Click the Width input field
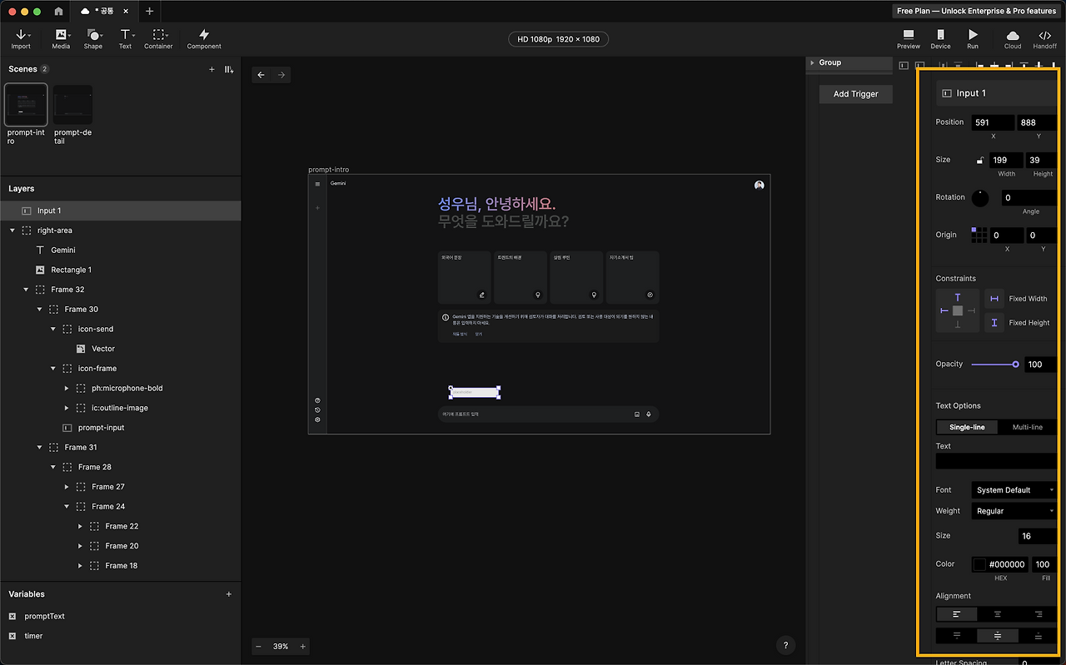The image size is (1066, 665). point(1006,160)
